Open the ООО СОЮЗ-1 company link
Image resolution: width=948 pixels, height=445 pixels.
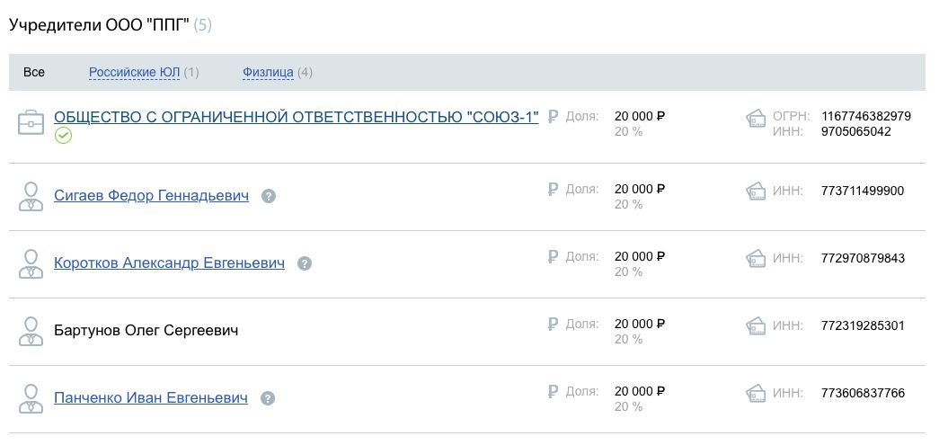297,117
